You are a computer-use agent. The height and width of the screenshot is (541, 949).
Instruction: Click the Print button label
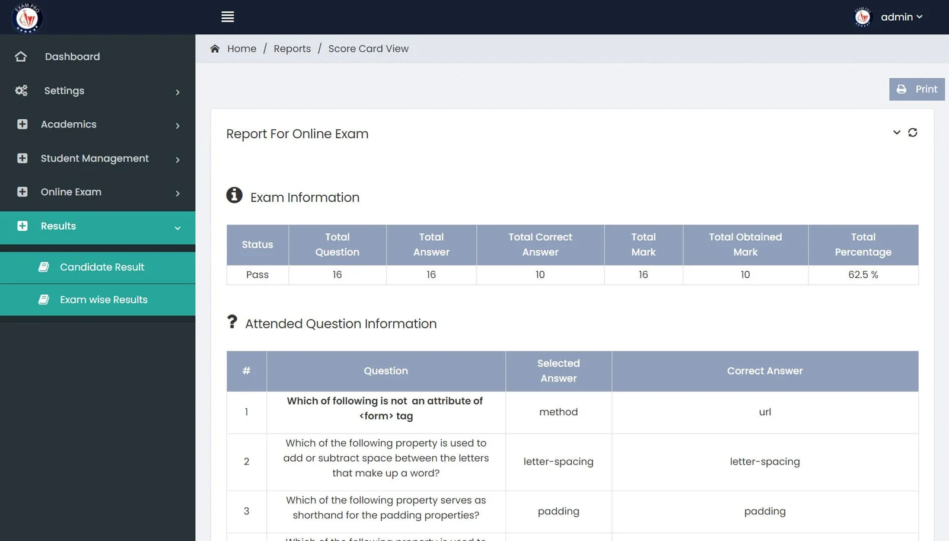coord(926,89)
